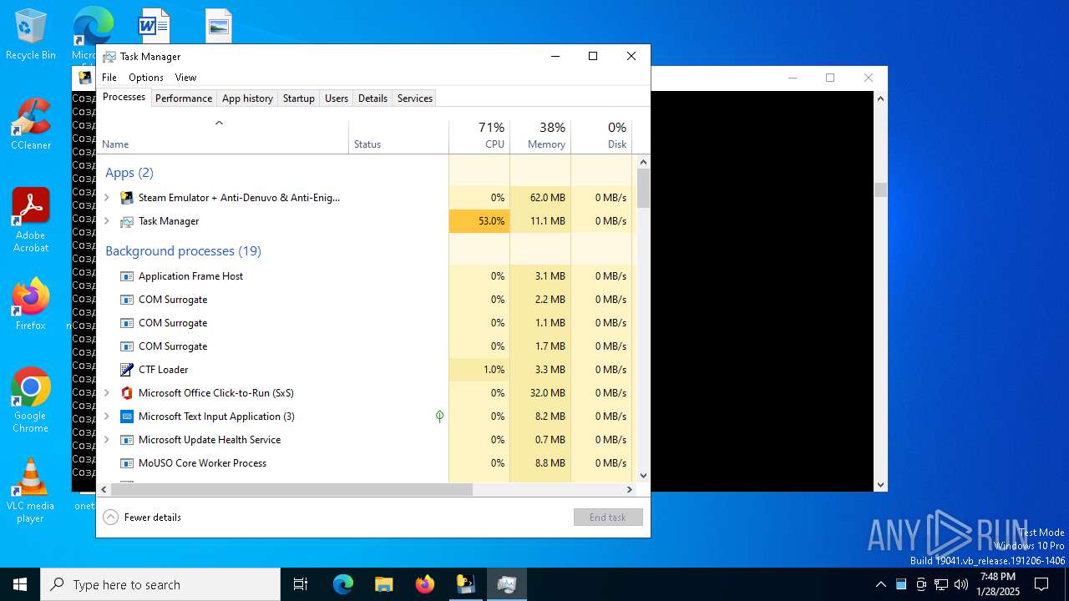Expand the Task Manager process group
Image resolution: width=1069 pixels, height=601 pixels.
point(106,221)
